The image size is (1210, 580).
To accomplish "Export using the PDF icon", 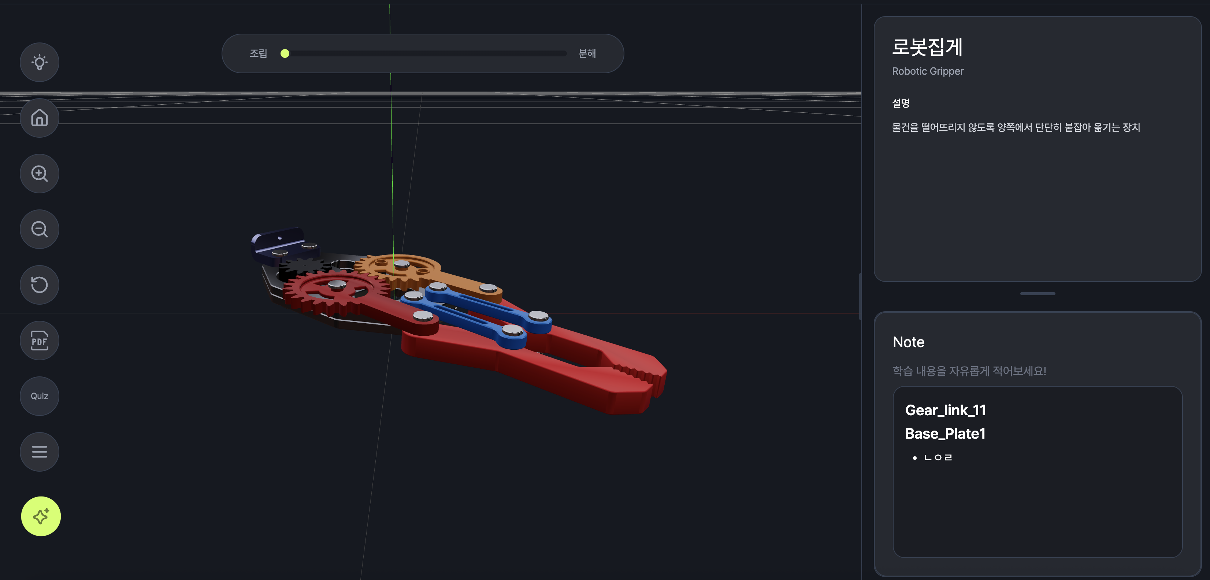I will pos(40,341).
